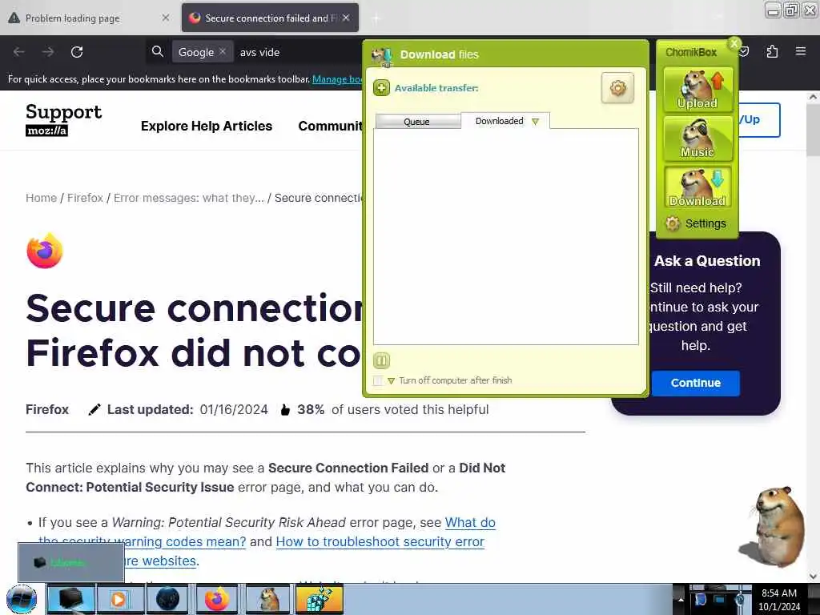Close the Secure connection failed tab

[x=346, y=18]
